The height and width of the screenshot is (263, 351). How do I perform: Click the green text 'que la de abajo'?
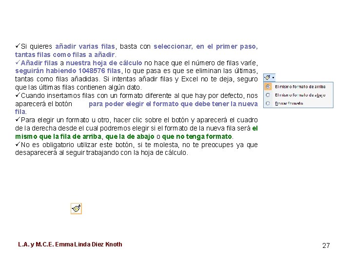tap(130, 136)
